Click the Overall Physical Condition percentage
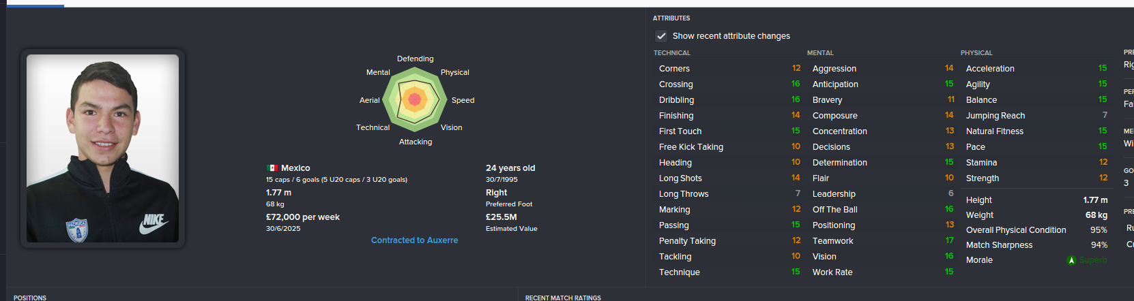1134x301 pixels. tap(1099, 230)
